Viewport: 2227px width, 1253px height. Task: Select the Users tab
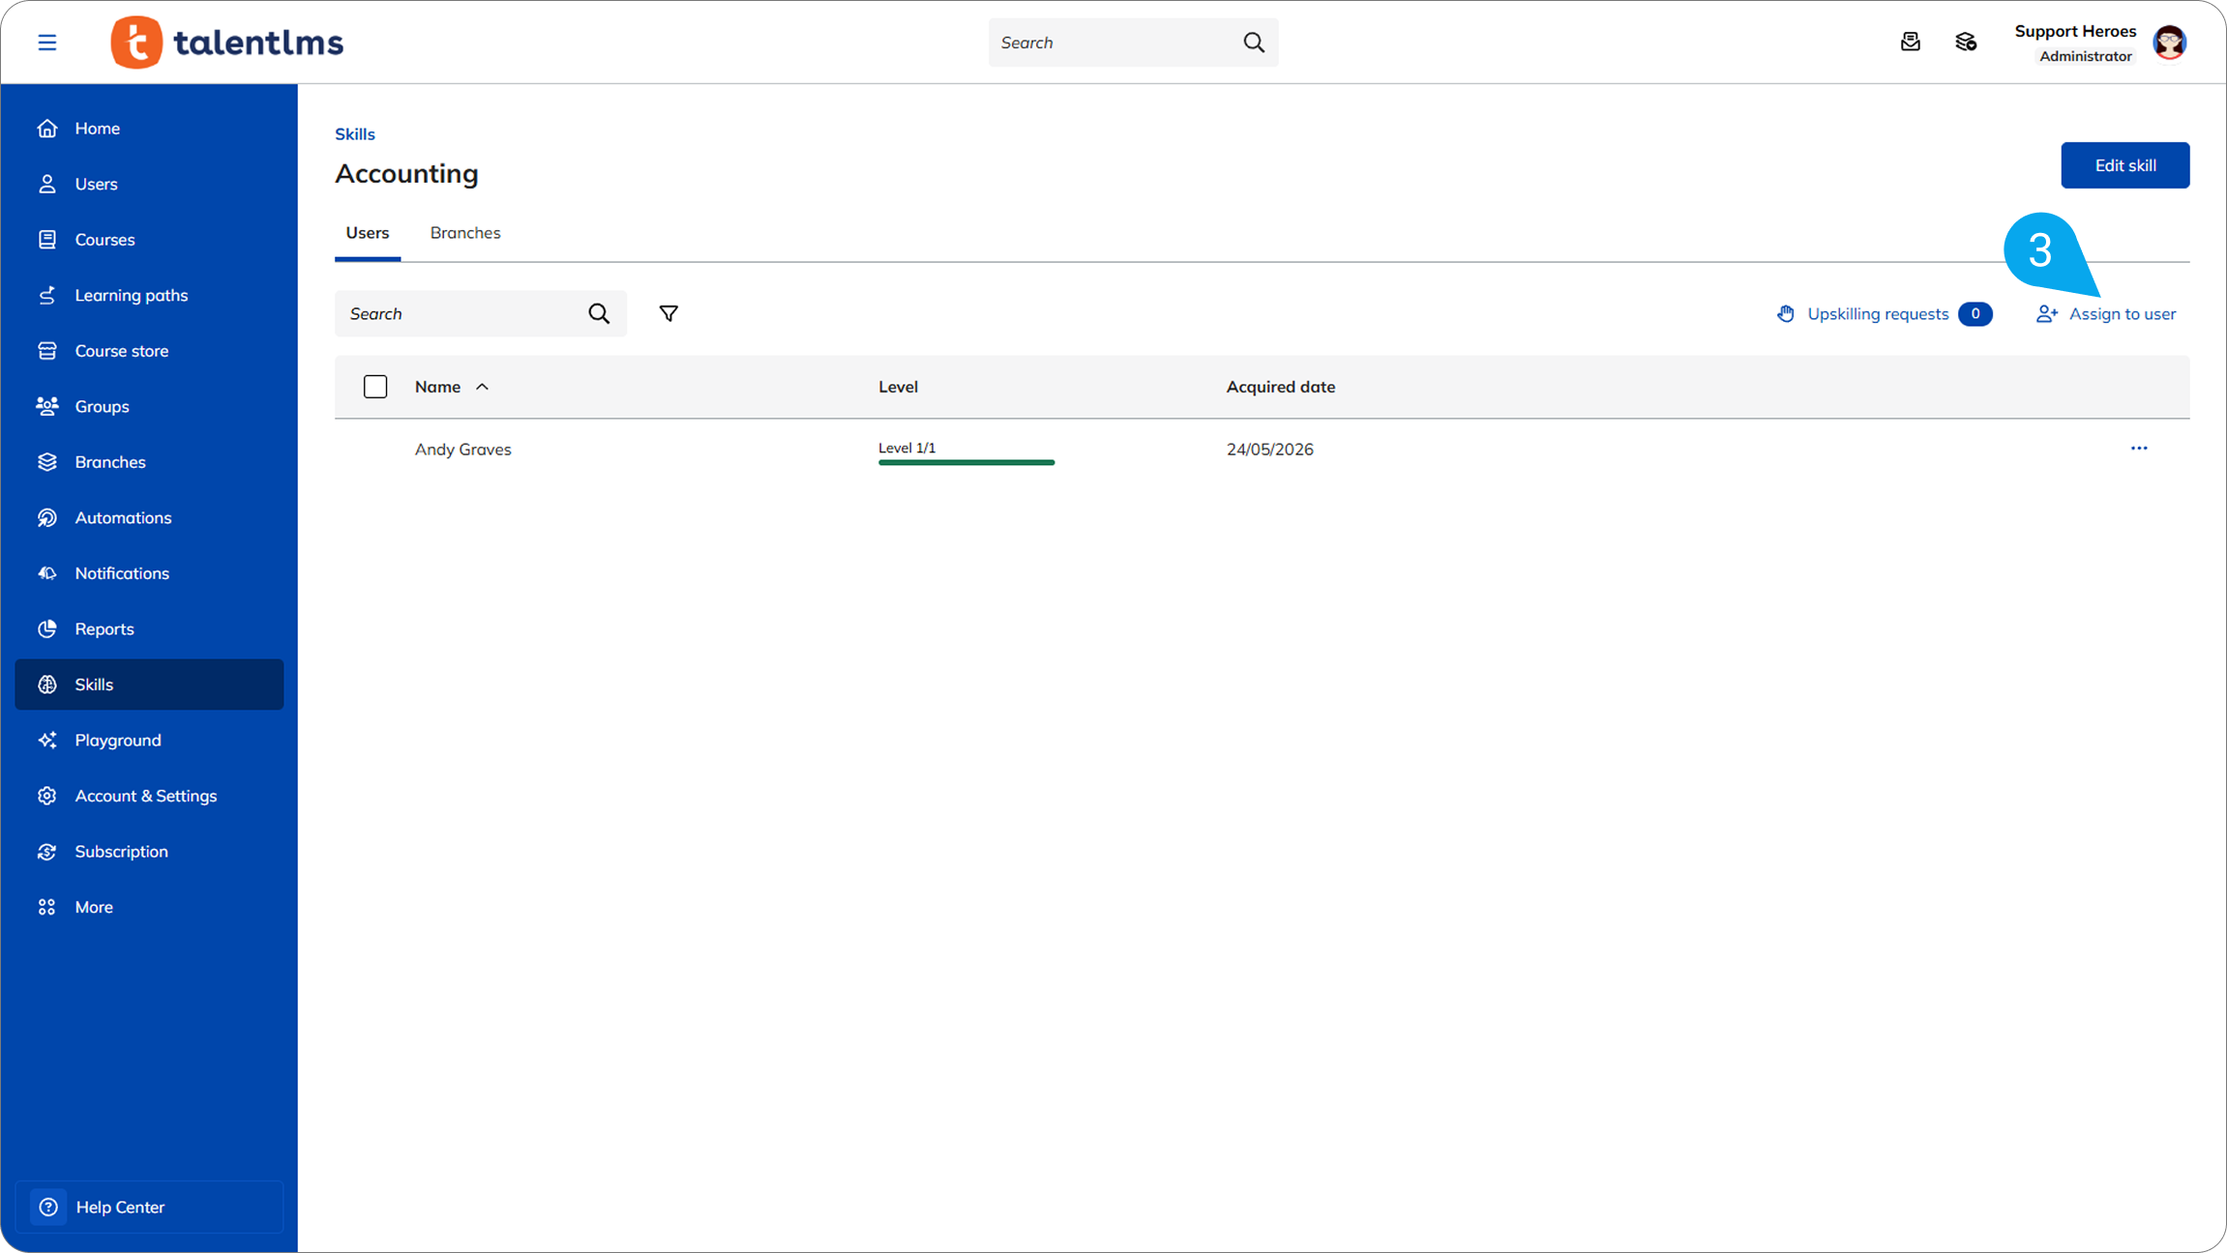pos(368,233)
